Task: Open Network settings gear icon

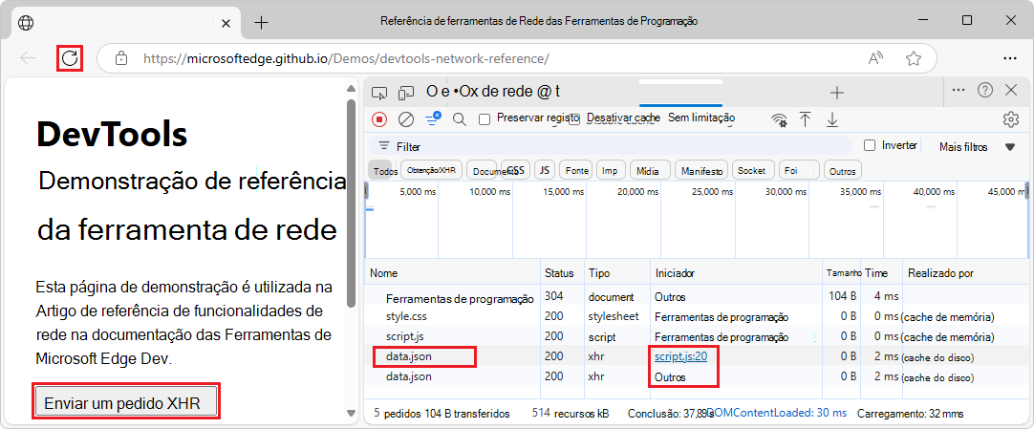Action: (x=1010, y=119)
